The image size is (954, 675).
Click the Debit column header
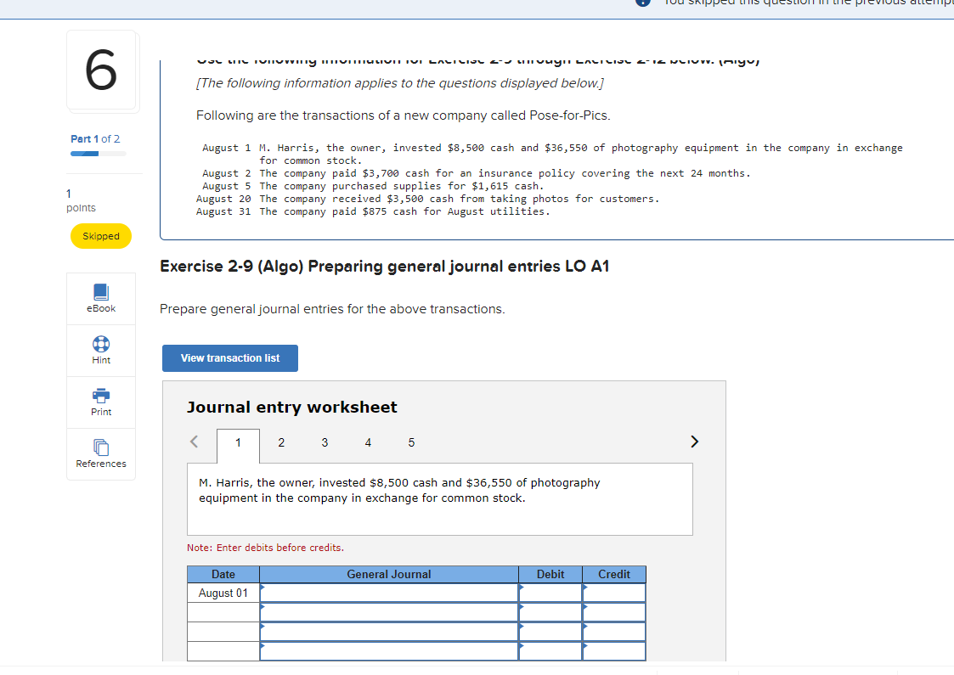[x=550, y=574]
